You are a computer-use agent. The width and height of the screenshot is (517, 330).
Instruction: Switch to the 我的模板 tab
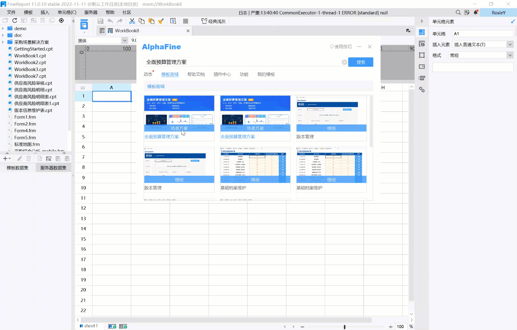click(x=266, y=74)
